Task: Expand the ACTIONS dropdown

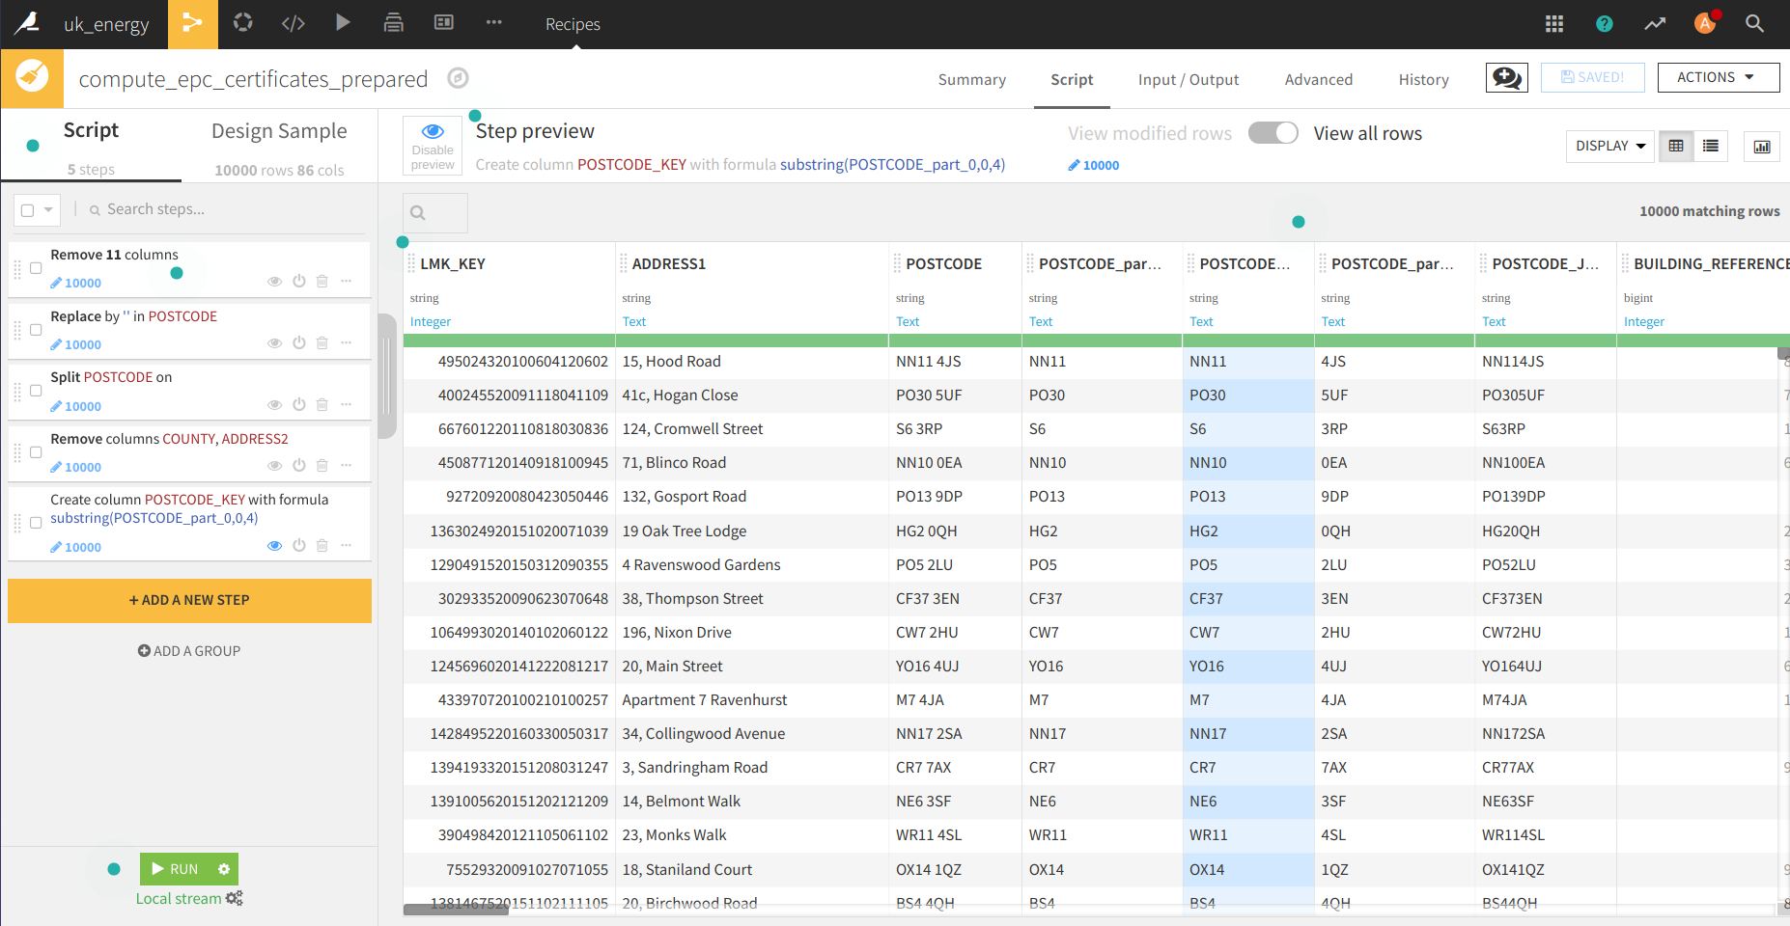Action: (1718, 77)
